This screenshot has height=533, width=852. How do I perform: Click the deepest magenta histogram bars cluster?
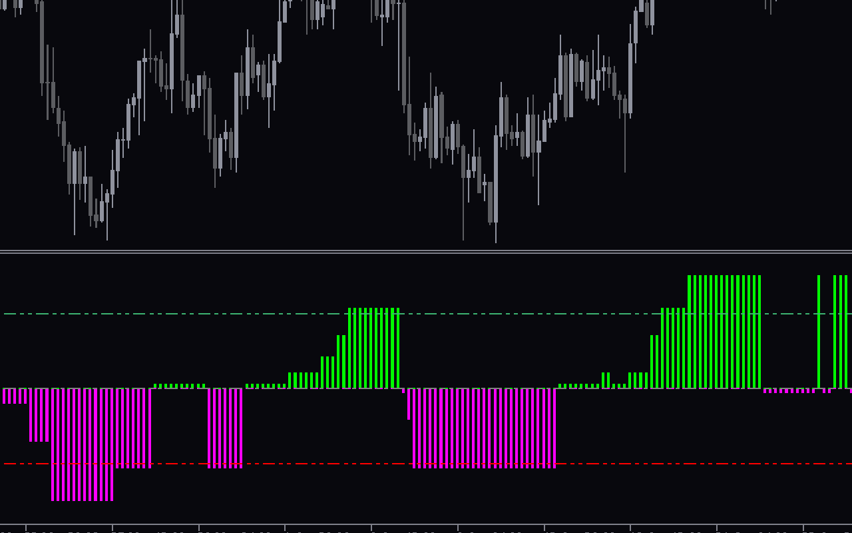(82, 444)
